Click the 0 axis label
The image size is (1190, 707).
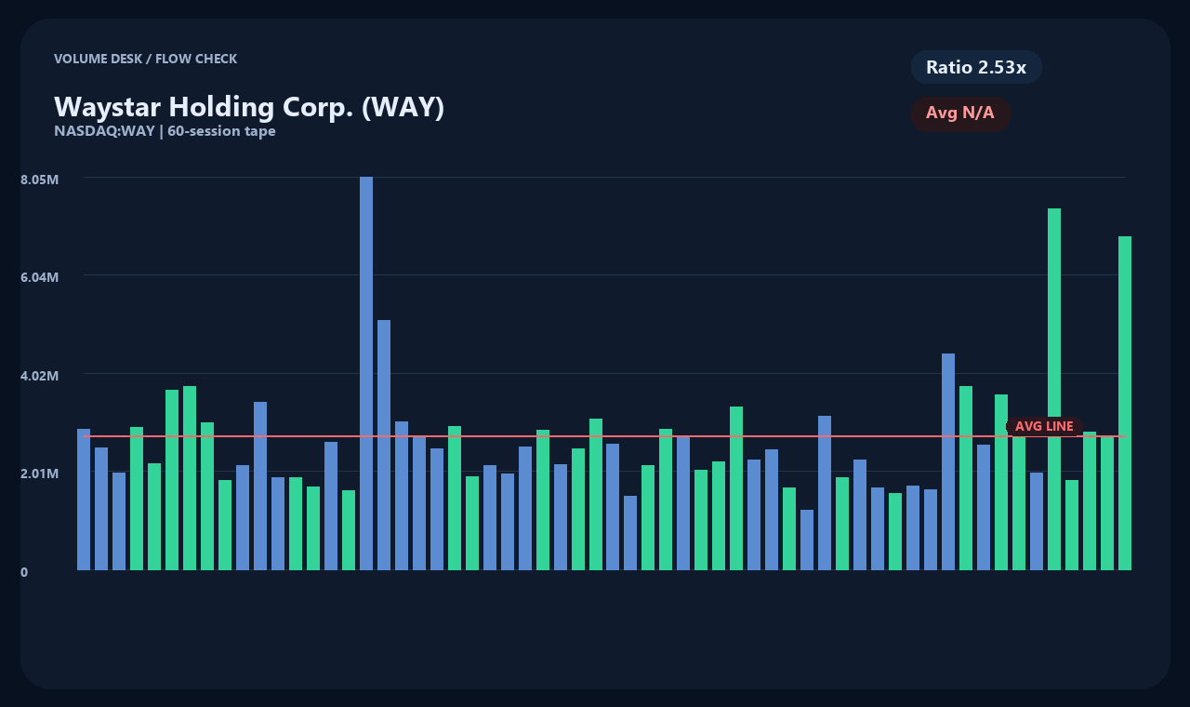24,572
